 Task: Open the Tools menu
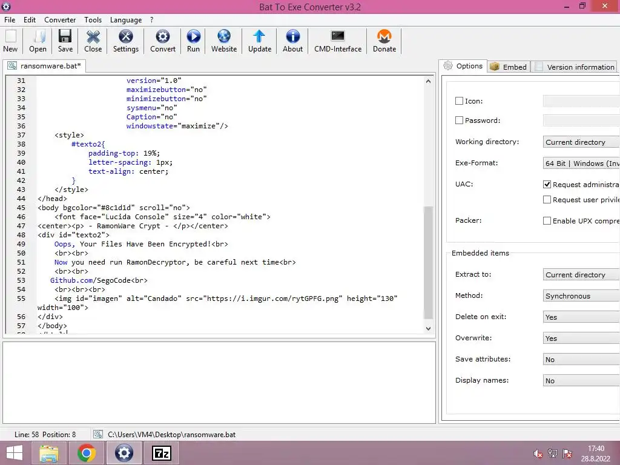pyautogui.click(x=93, y=20)
